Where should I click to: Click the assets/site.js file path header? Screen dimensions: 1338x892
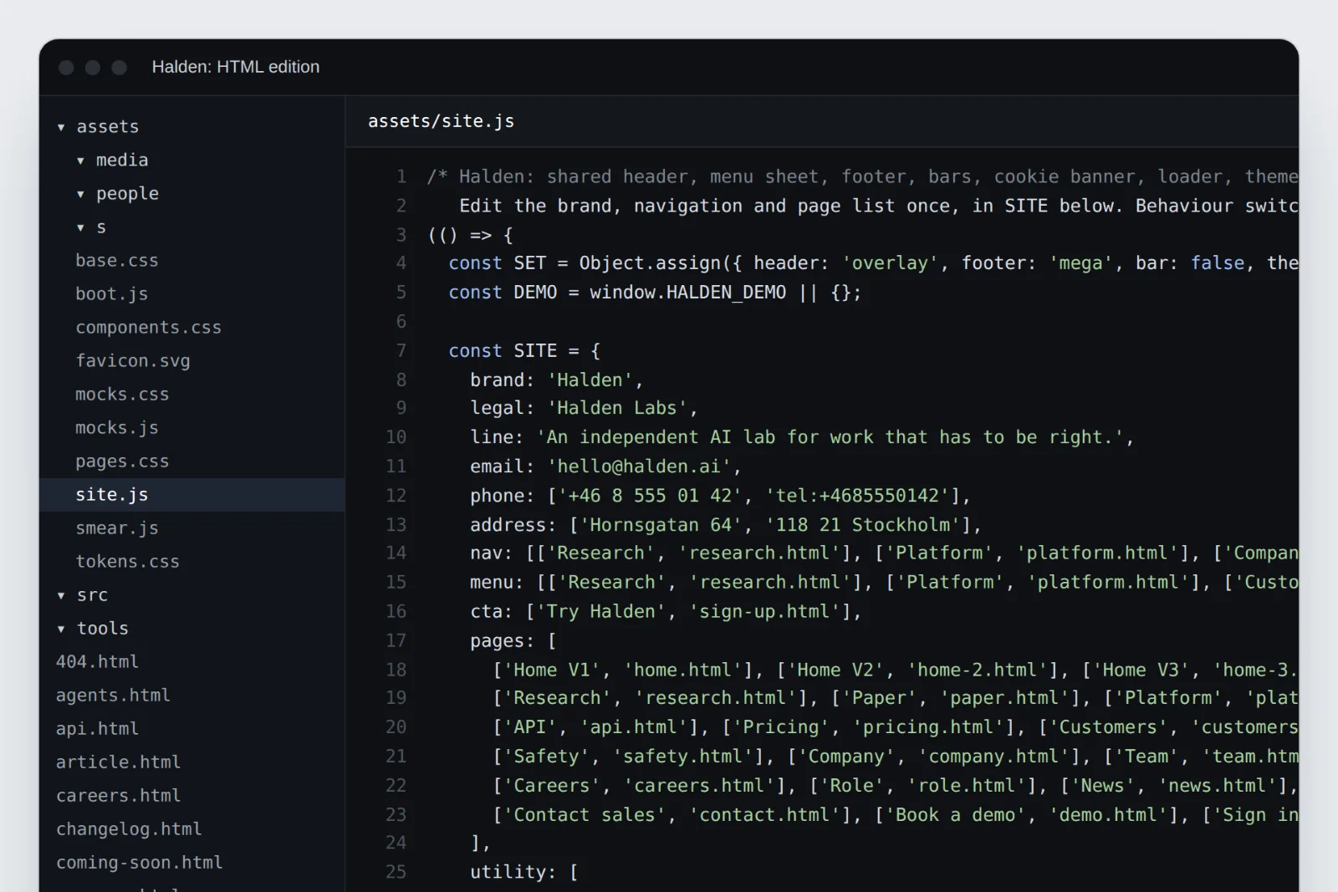coord(441,121)
